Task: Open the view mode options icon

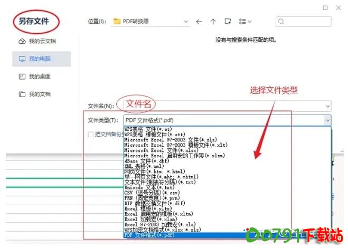Action: 245,22
